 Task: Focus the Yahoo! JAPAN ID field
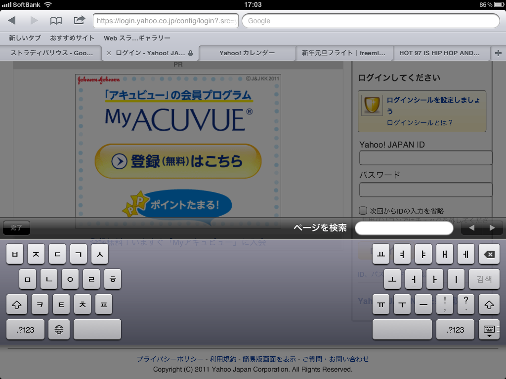425,157
